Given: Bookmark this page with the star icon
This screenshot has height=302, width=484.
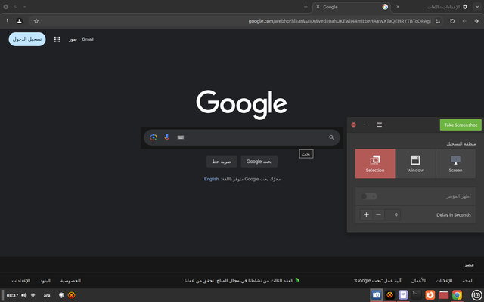Looking at the screenshot, I should point(36,21).
